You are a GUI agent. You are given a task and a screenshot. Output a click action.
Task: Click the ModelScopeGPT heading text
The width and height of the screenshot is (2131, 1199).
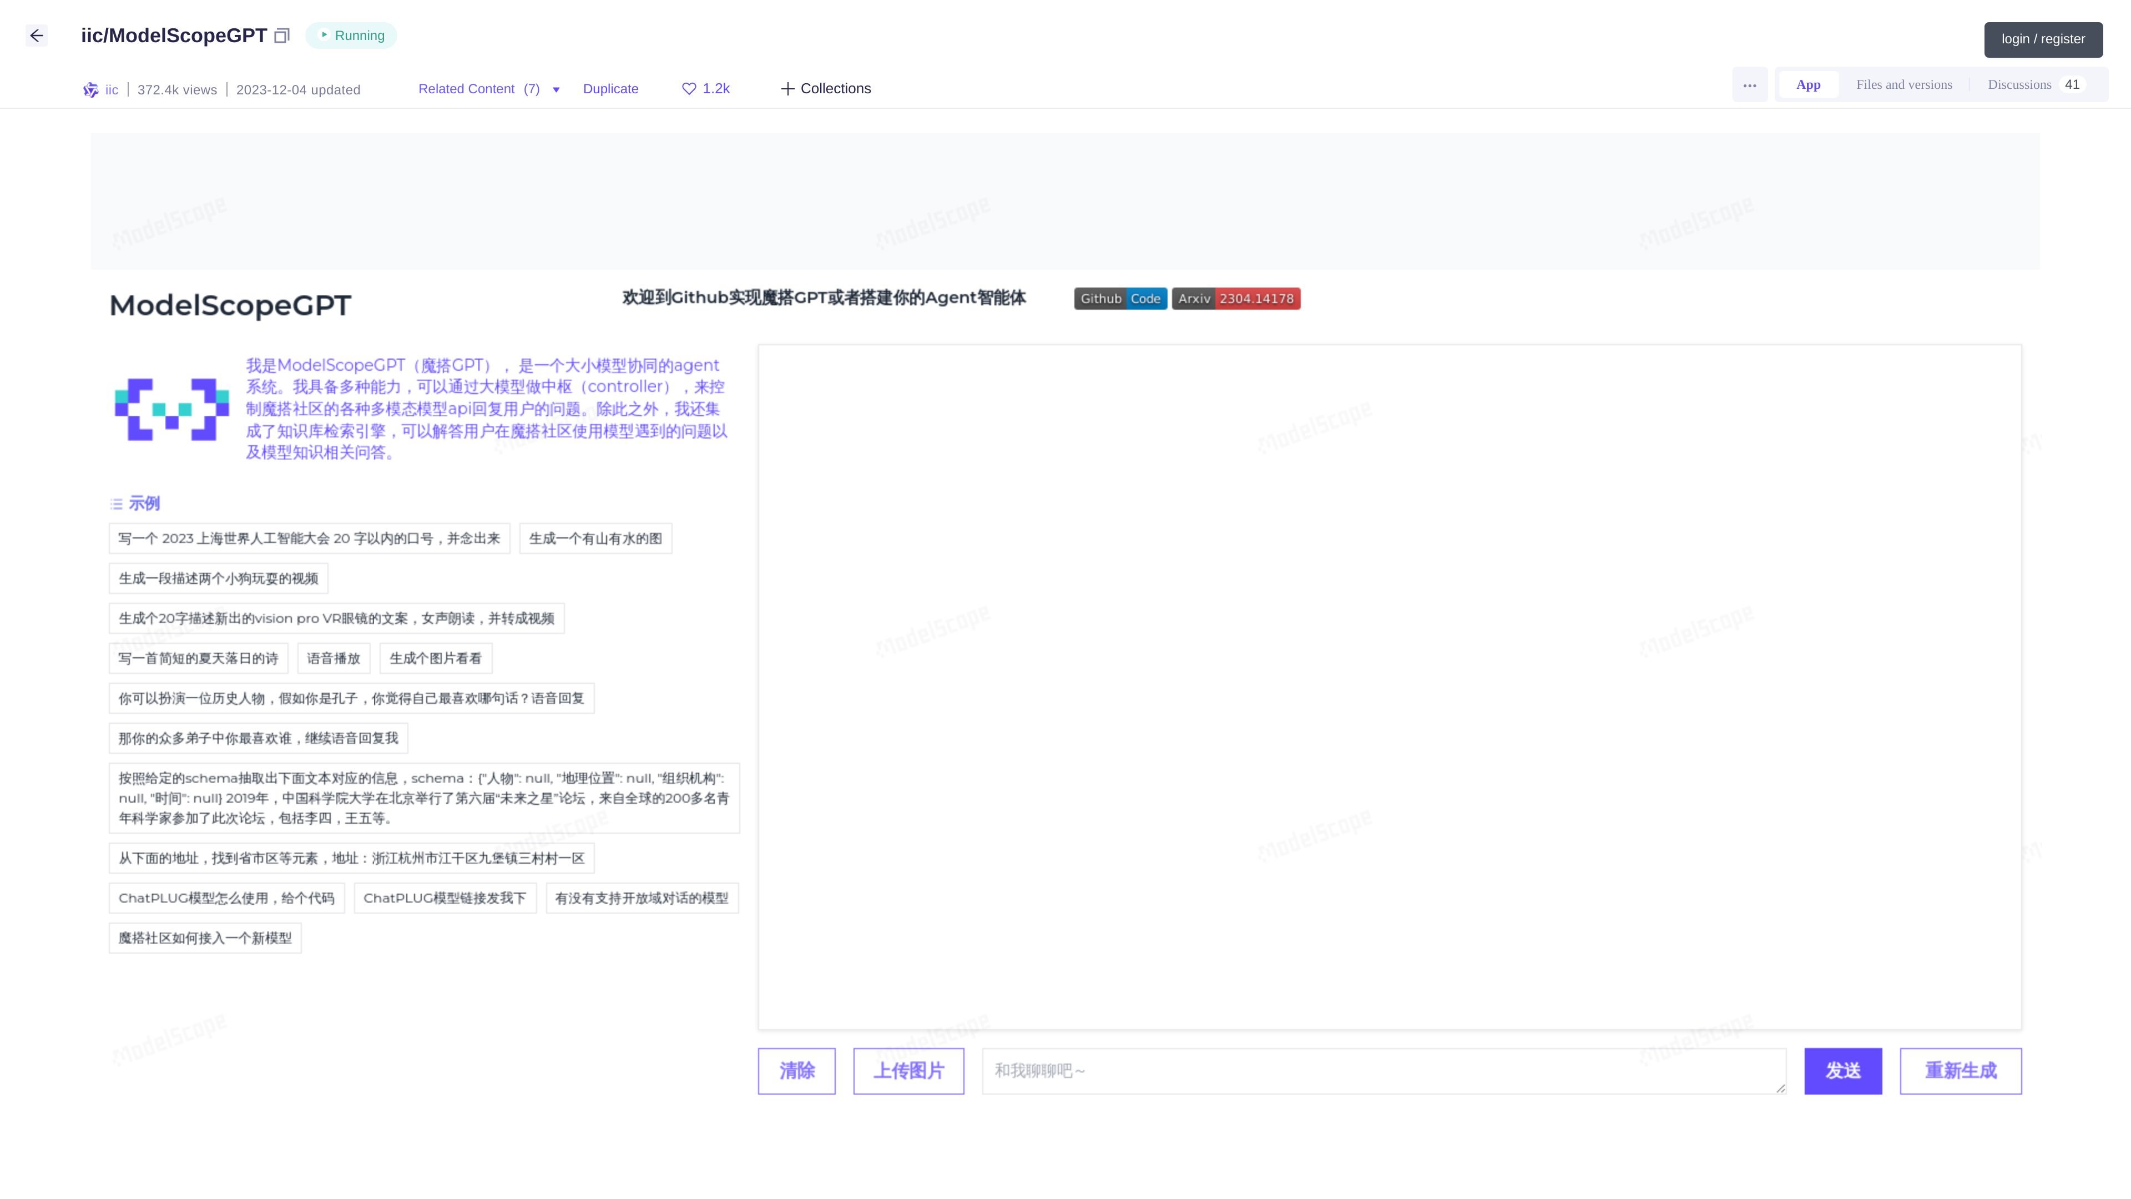[230, 305]
